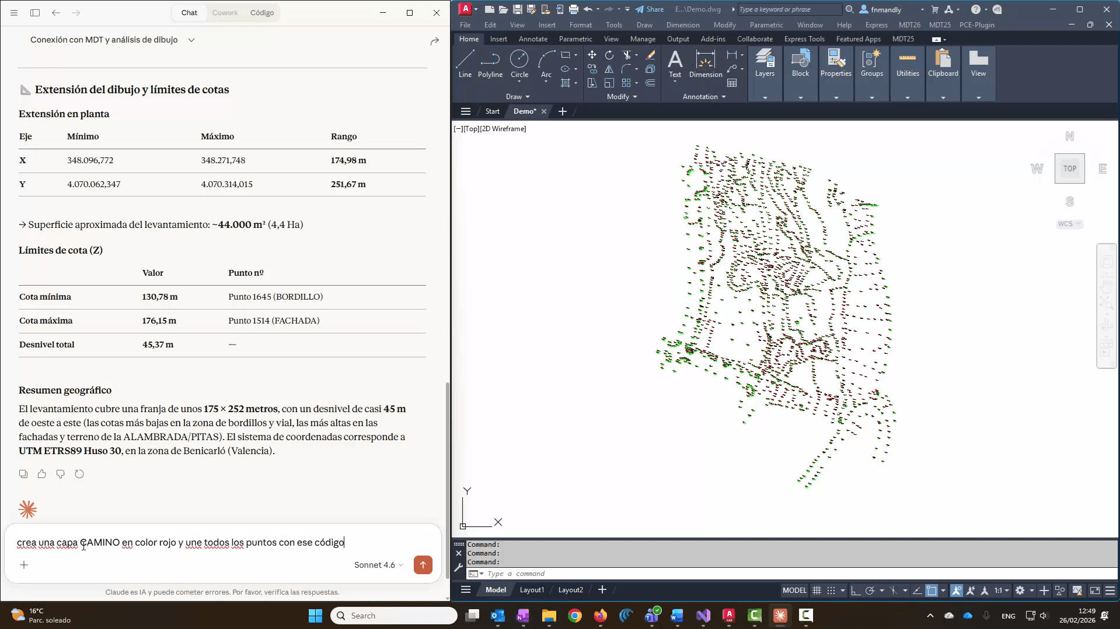Open Windows Start menu
1120x629 pixels.
(x=315, y=616)
